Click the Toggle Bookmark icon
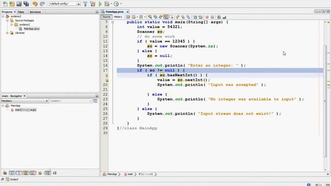The image size is (331, 186). tap(188, 17)
